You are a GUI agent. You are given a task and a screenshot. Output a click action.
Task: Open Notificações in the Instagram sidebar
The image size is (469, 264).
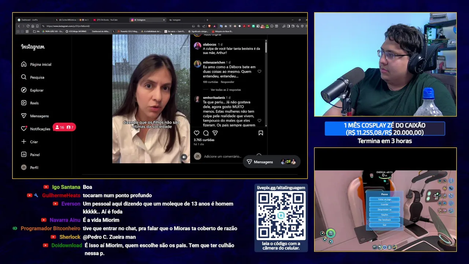[36, 129]
